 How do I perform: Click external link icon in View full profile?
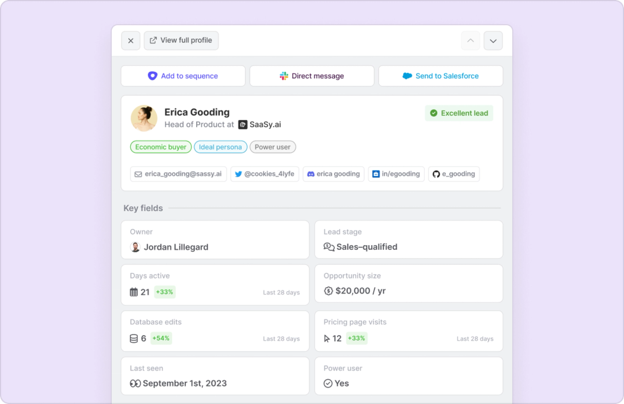153,40
